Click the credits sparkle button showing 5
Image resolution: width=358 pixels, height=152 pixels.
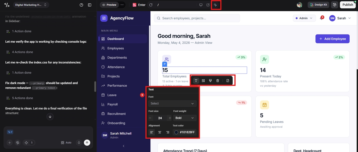tap(29, 143)
